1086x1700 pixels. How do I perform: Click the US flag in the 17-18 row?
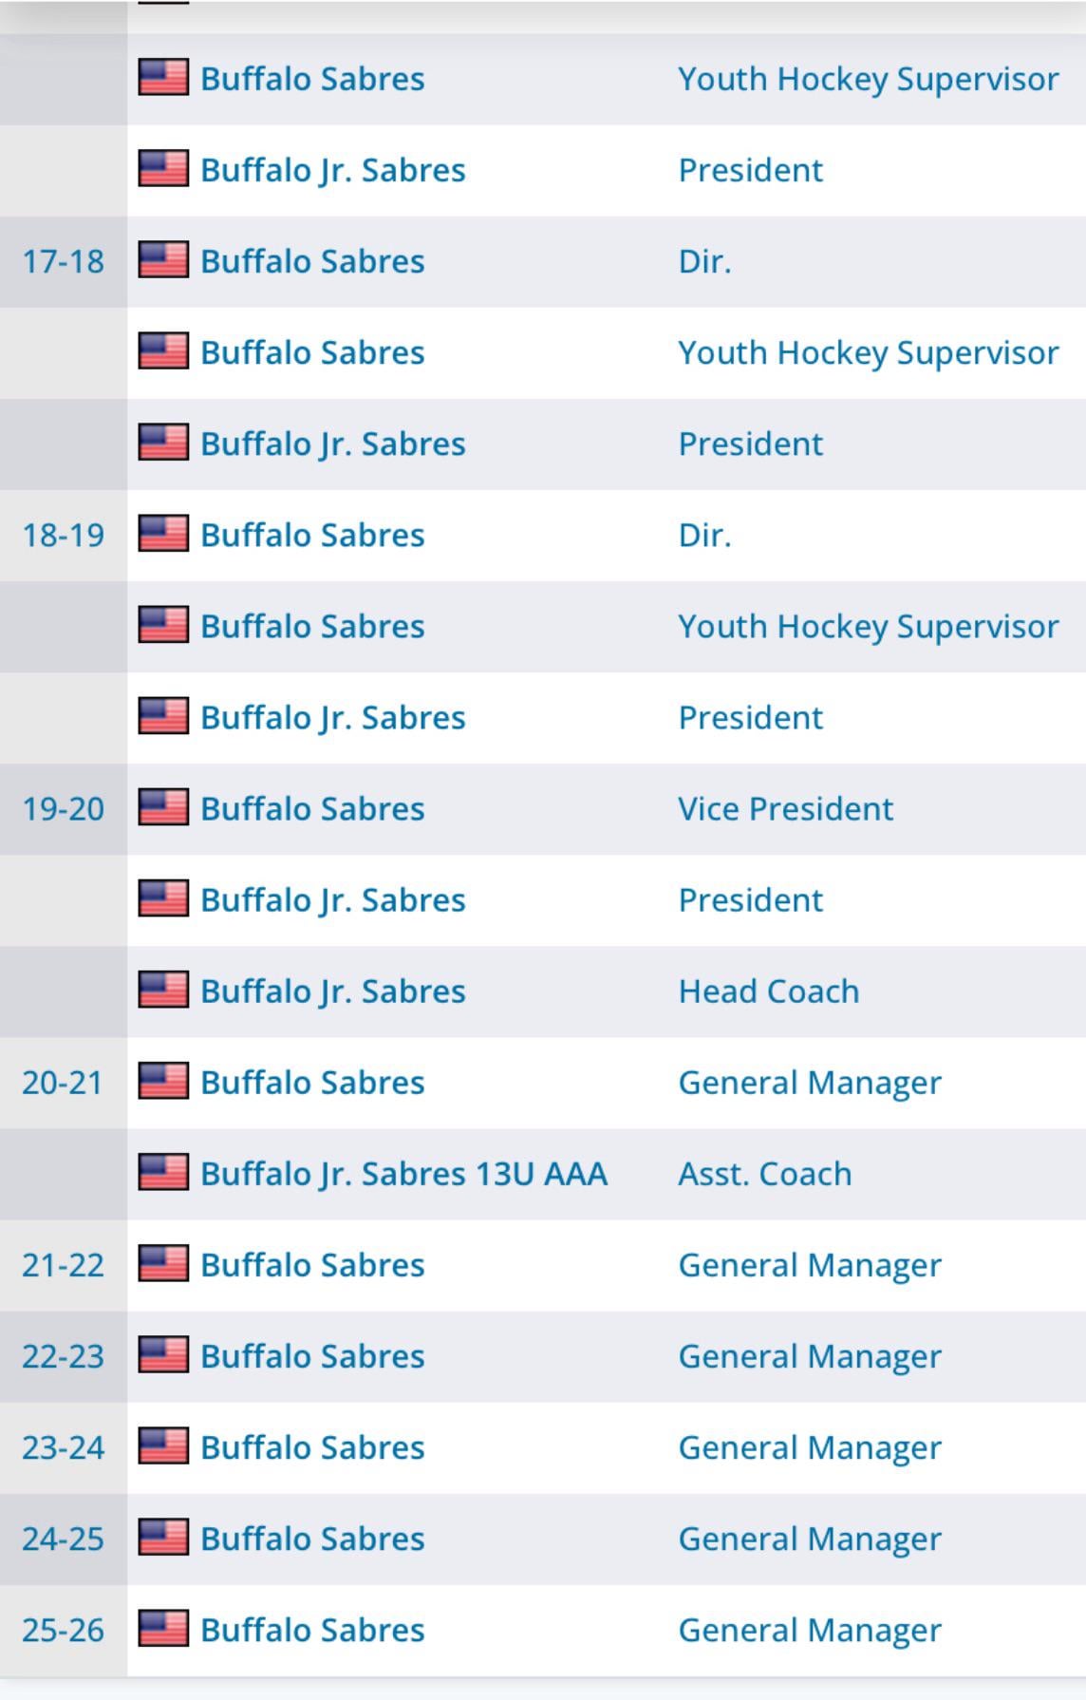(x=163, y=261)
